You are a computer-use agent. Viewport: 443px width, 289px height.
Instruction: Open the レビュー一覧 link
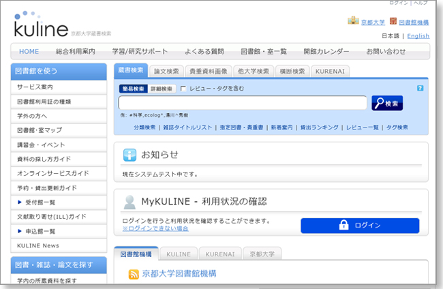click(363, 127)
